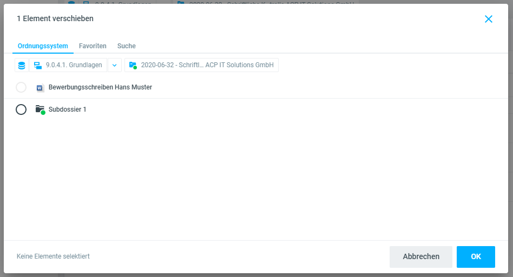Click the '1 Element verschieben' dialog title

coord(55,19)
